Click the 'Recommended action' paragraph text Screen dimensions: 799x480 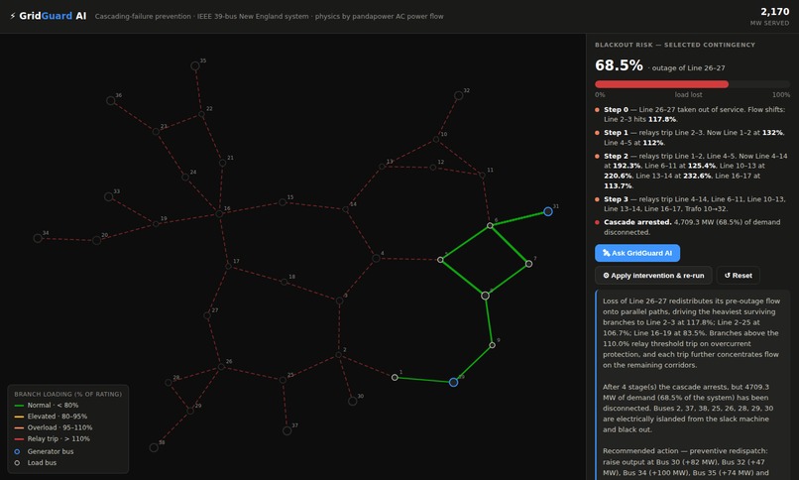(688, 462)
